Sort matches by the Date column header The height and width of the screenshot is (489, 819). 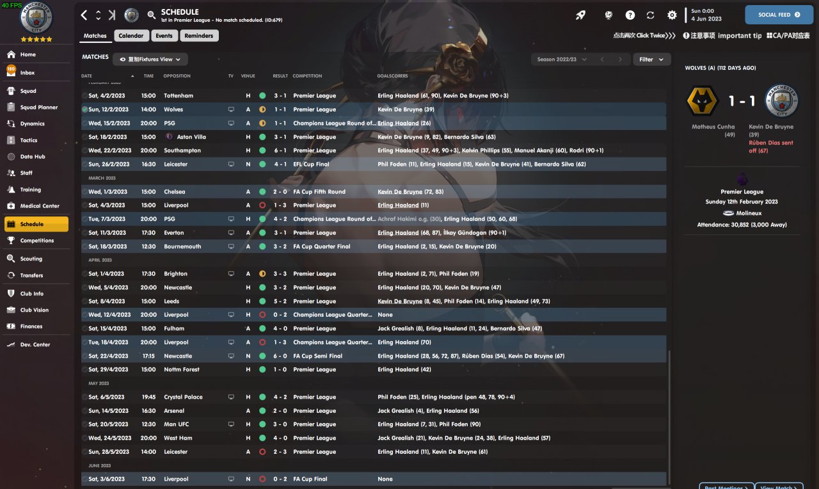coord(86,76)
